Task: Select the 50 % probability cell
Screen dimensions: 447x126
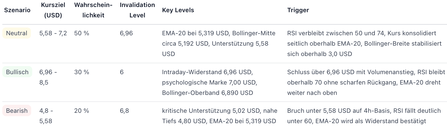Action: [82, 33]
